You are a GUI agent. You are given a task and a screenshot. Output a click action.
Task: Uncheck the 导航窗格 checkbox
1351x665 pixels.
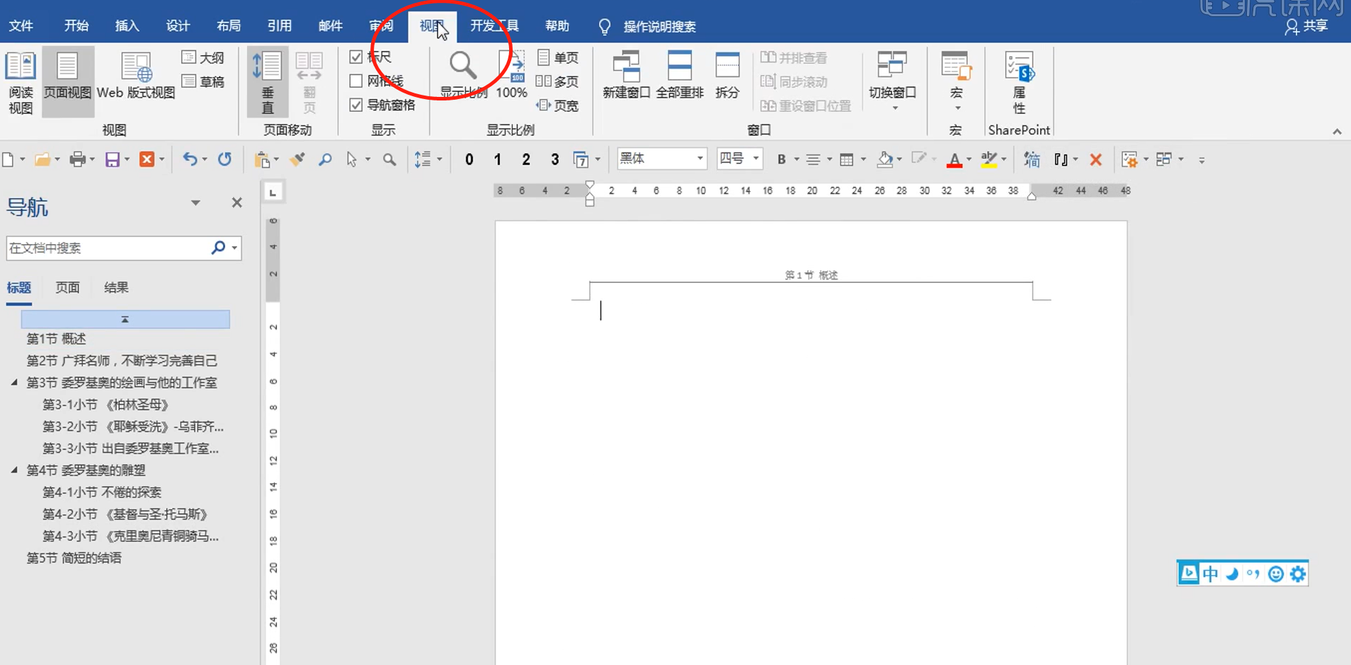tap(356, 105)
